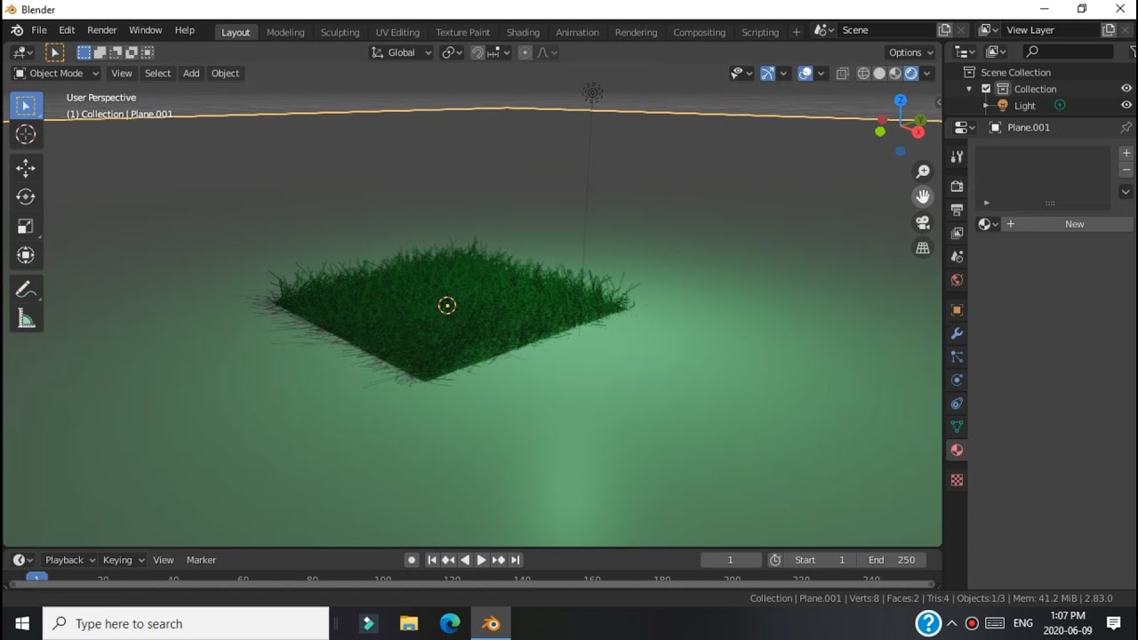Click the zoom magnifier viewport gizmo
Viewport: 1138px width, 640px height.
923,172
